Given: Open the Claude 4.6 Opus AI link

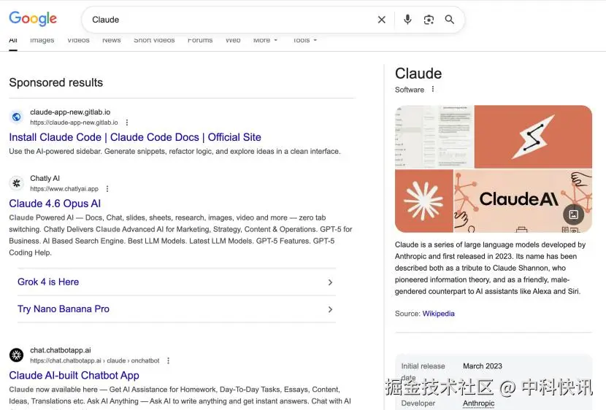Looking at the screenshot, I should 55,204.
